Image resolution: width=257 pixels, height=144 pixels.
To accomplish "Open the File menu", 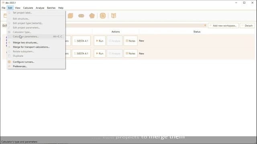I will coord(4,8).
